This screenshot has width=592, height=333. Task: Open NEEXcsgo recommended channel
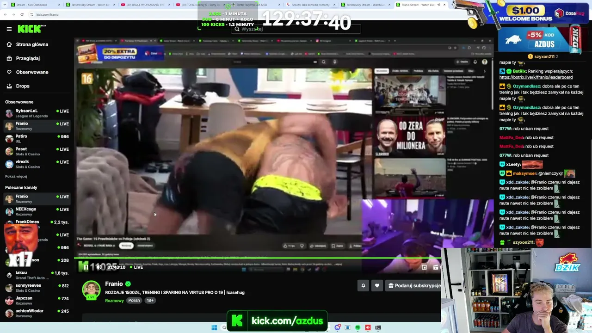click(x=37, y=211)
